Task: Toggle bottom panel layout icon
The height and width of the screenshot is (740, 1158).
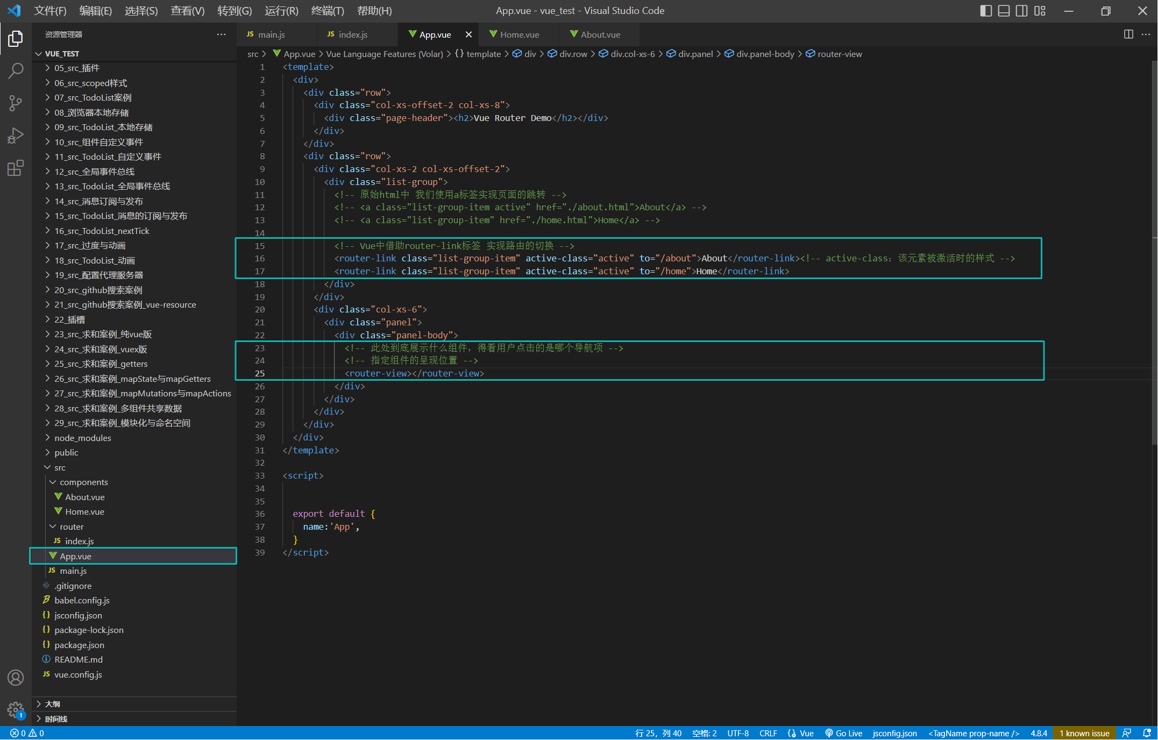Action: point(1004,11)
